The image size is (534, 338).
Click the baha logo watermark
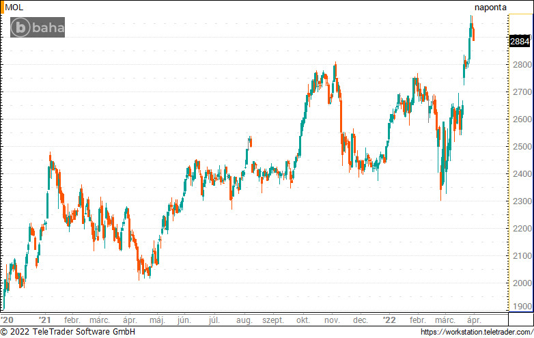coord(38,27)
